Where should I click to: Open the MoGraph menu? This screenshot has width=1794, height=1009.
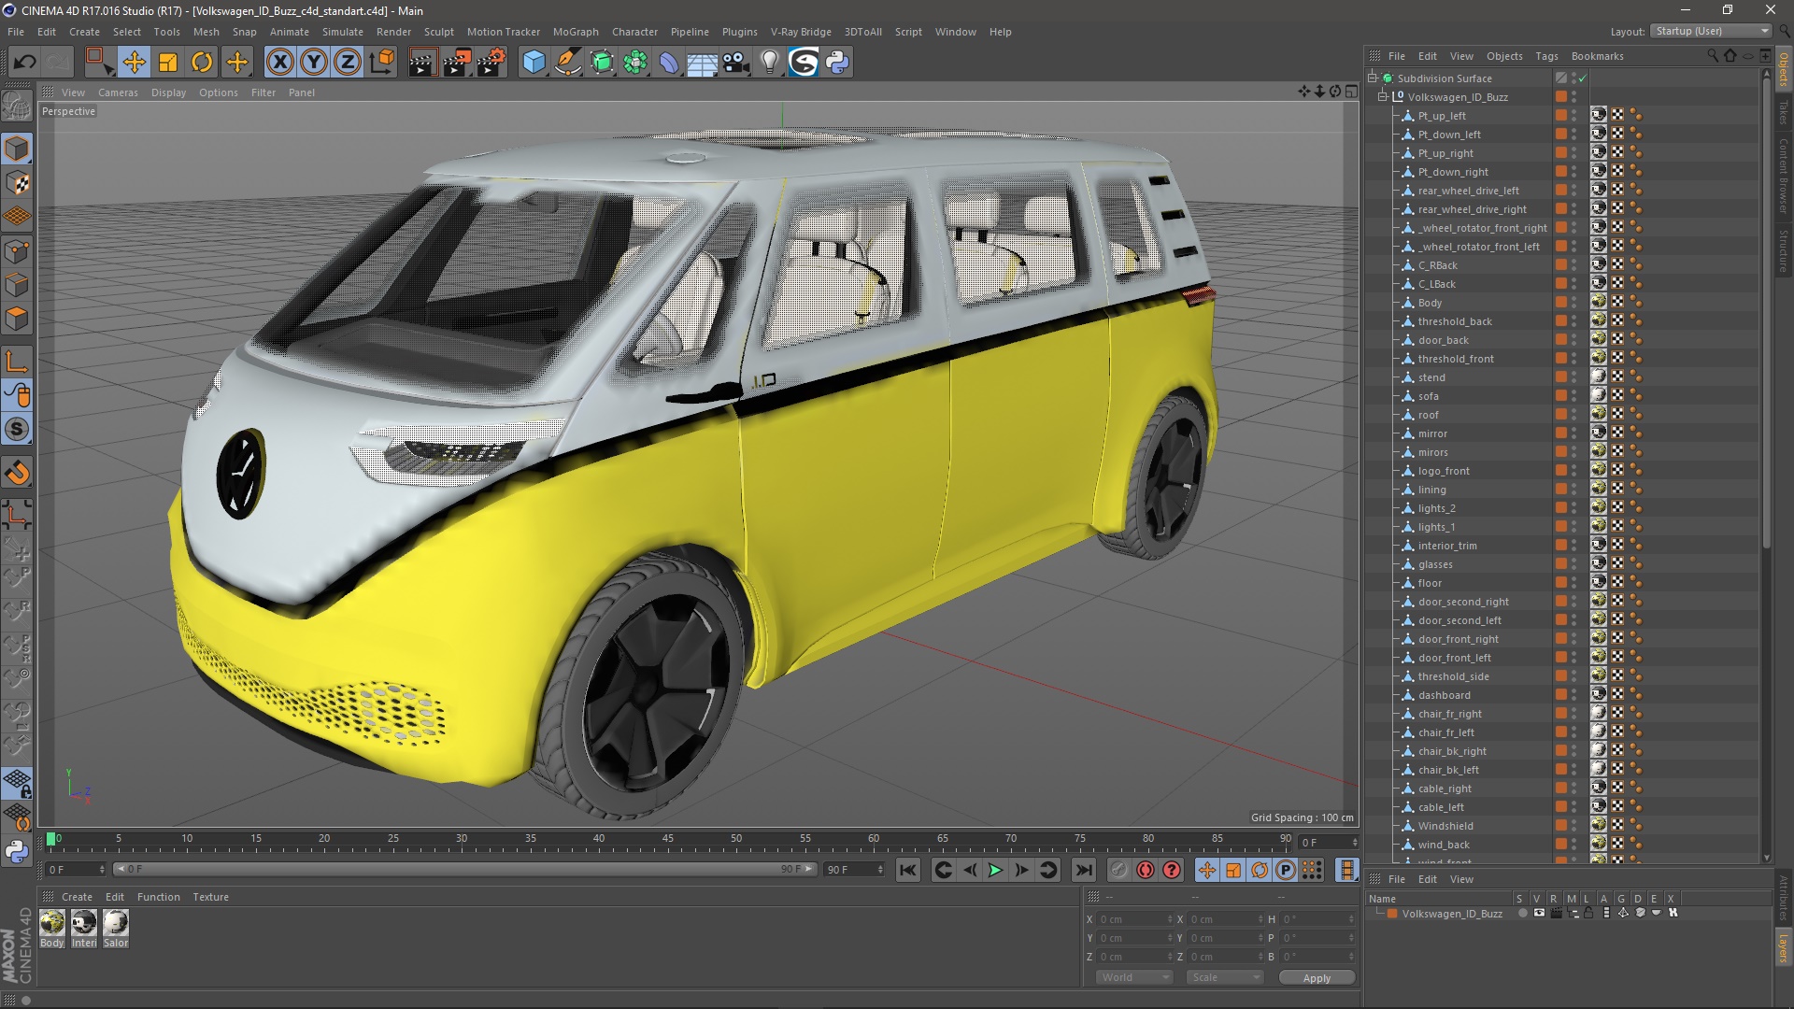[575, 32]
